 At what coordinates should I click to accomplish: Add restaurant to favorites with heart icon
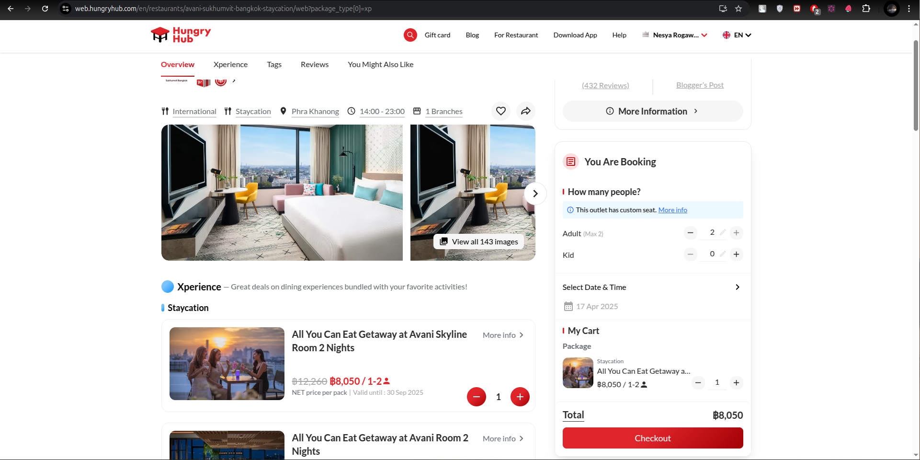(500, 111)
